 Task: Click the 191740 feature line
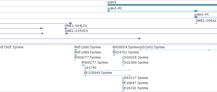point(107,70)
